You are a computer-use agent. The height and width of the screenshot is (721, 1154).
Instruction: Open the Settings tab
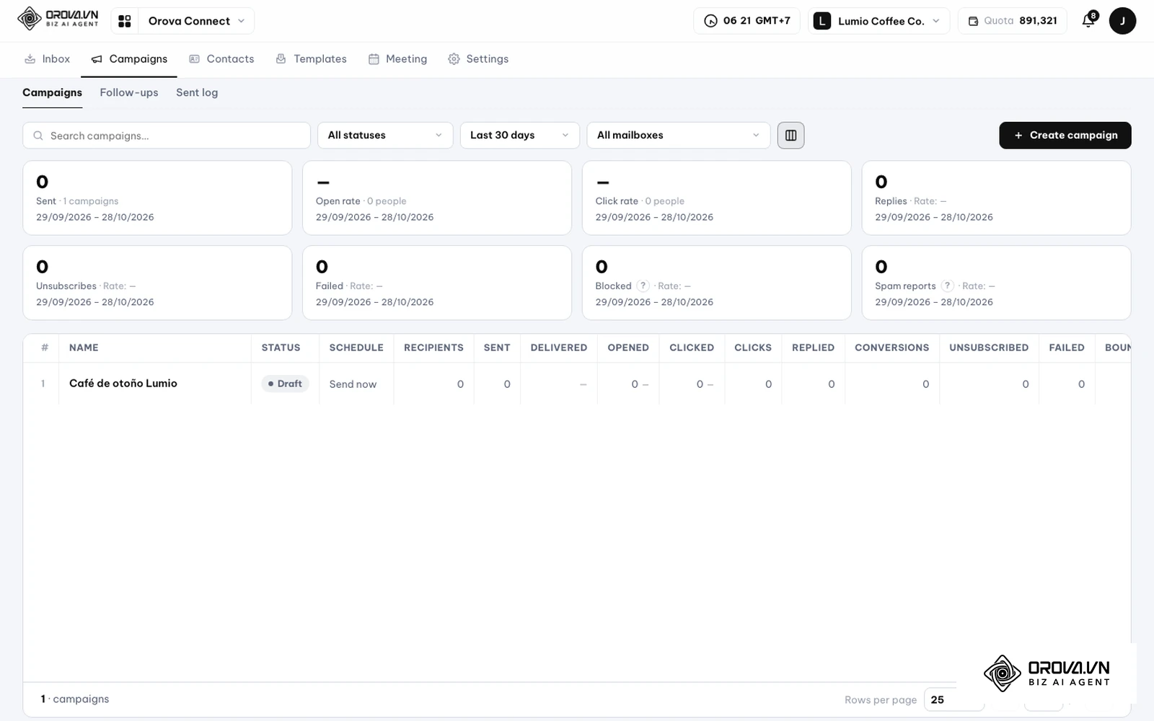(478, 59)
